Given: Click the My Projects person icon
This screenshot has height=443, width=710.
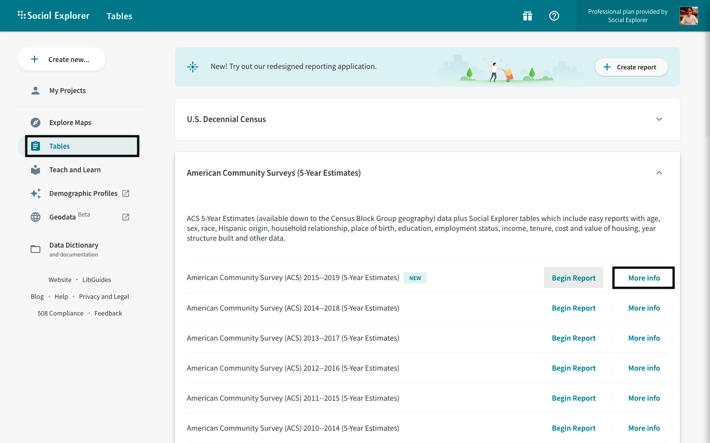Looking at the screenshot, I should (35, 91).
